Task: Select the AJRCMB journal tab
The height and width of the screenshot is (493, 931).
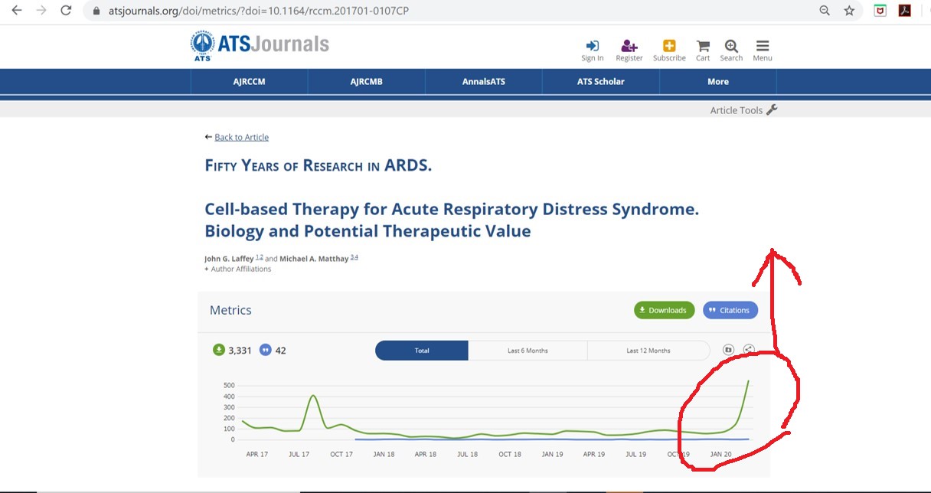Action: [366, 81]
